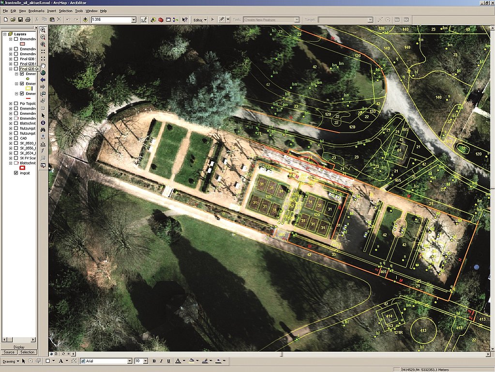Uncheck the imgcat layer checkbox

coord(16,173)
